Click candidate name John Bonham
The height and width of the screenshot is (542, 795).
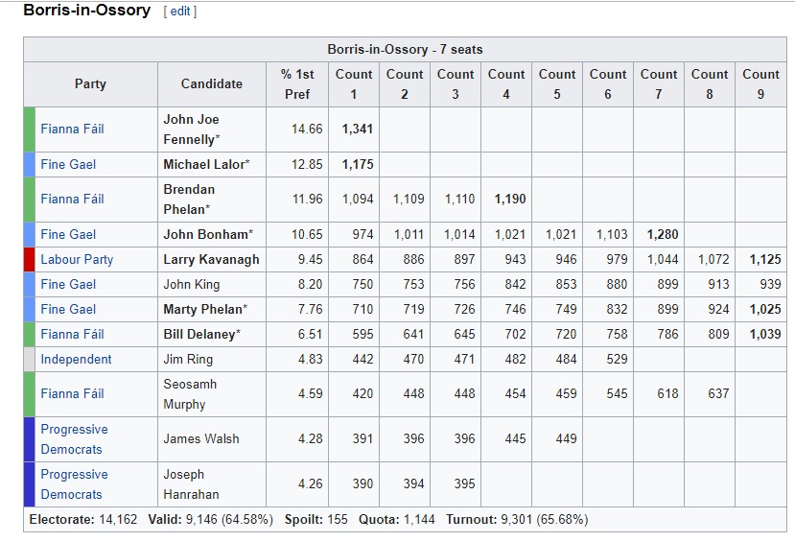pos(208,235)
